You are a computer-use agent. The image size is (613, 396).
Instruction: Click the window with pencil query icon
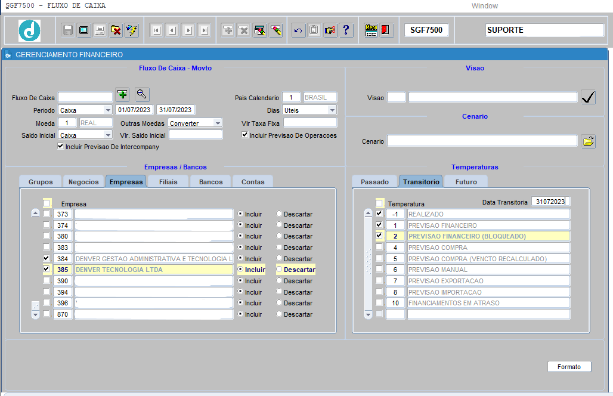tap(259, 30)
